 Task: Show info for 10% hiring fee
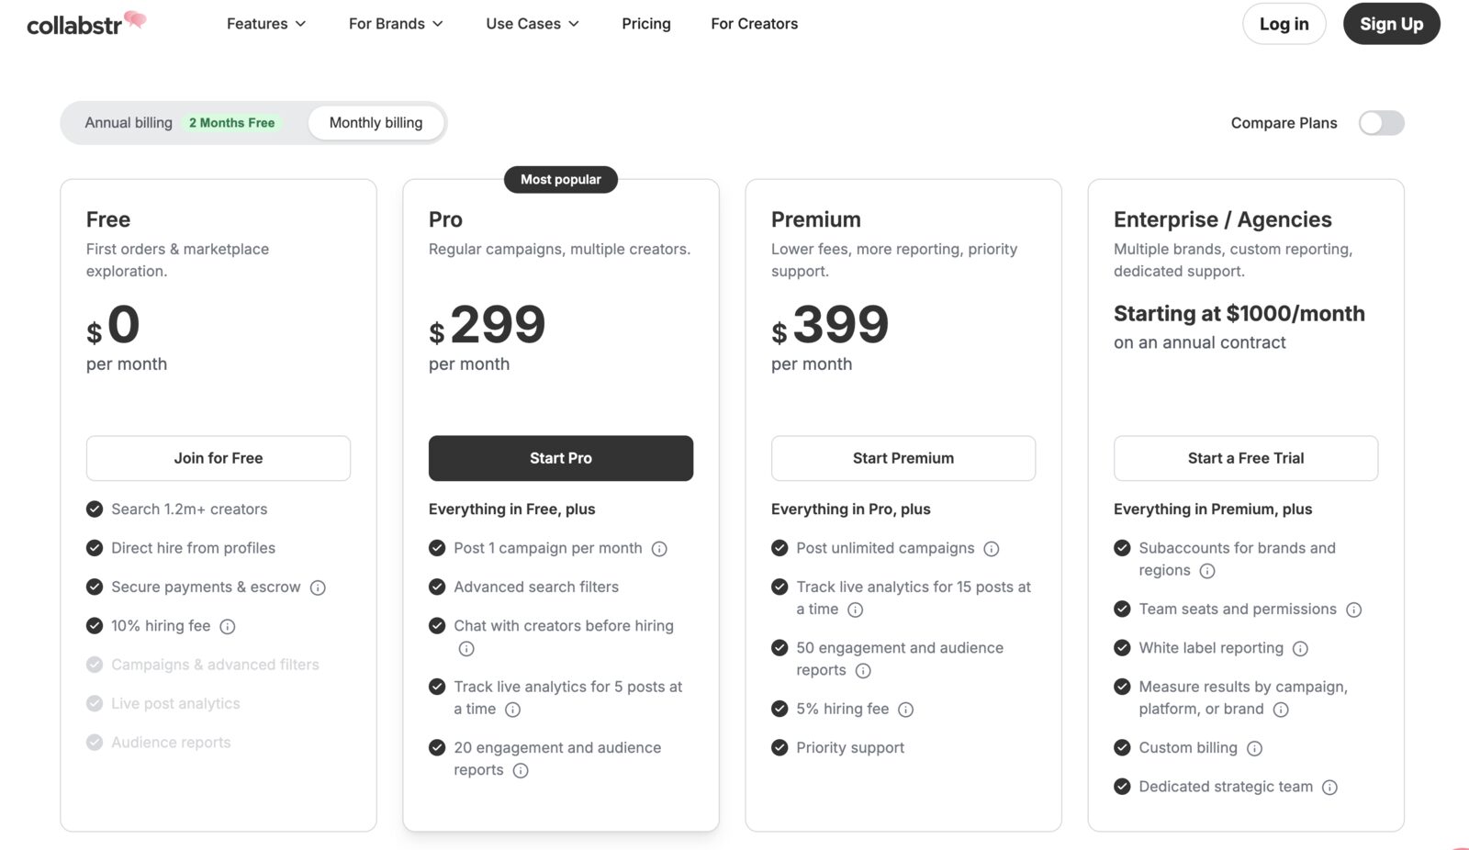(x=228, y=627)
